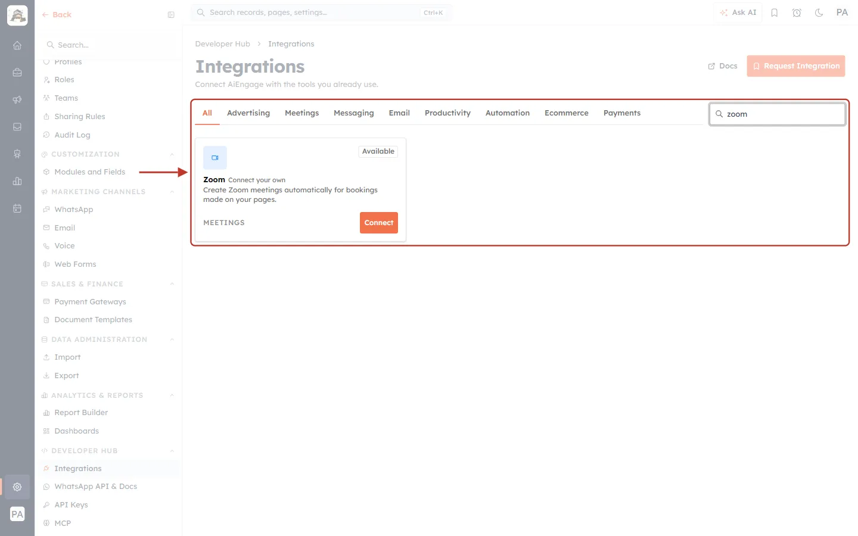Click the calendar icon in left rail

pyautogui.click(x=17, y=208)
